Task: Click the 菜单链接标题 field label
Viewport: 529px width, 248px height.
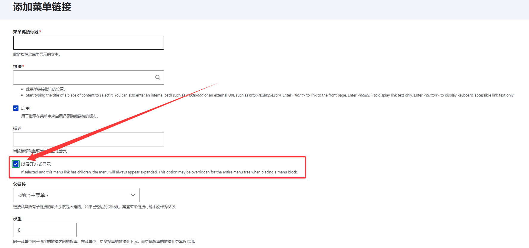Action: [x=26, y=32]
